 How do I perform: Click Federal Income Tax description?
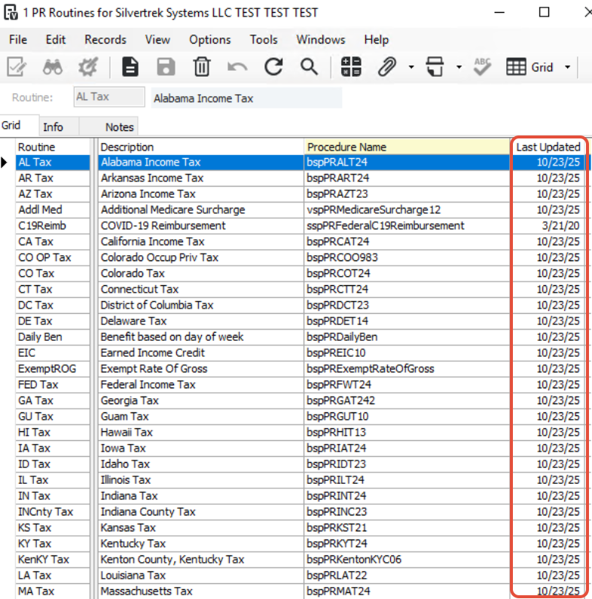(201, 385)
